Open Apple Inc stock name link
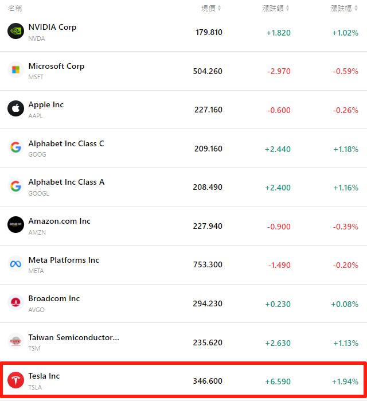 click(46, 104)
